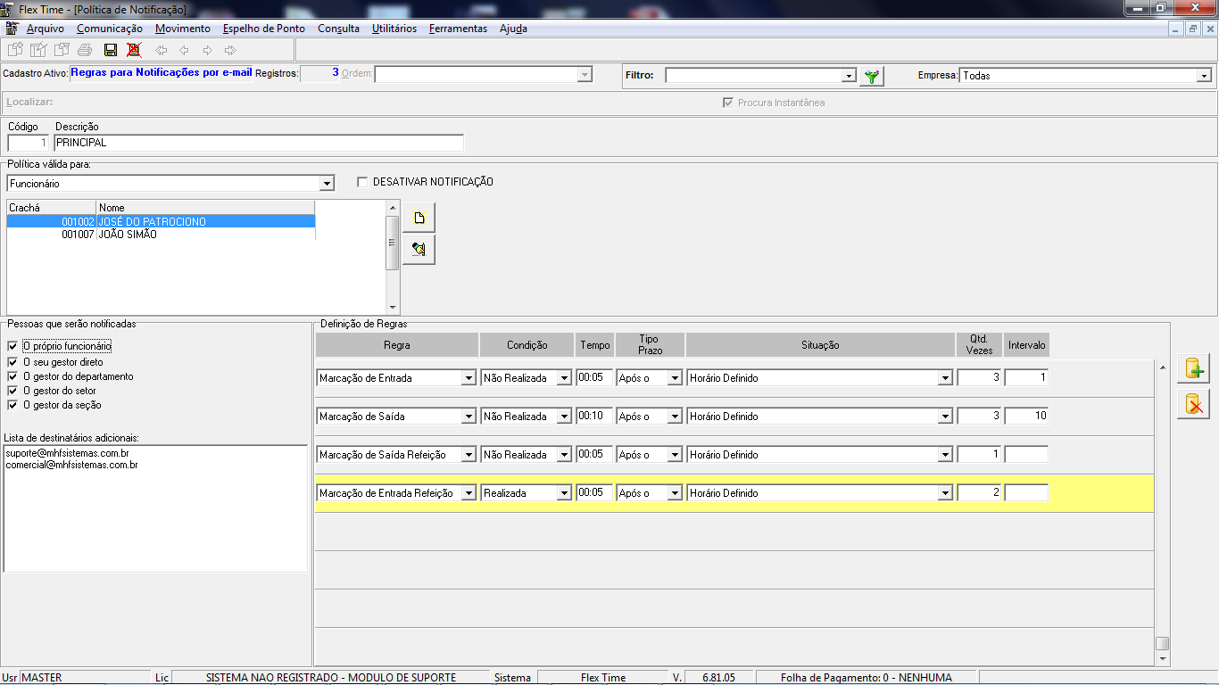Click the Código input field
The height and width of the screenshot is (685, 1219).
pos(28,143)
